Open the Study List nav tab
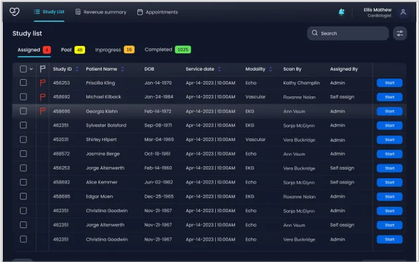Image resolution: width=419 pixels, height=262 pixels. pos(49,12)
